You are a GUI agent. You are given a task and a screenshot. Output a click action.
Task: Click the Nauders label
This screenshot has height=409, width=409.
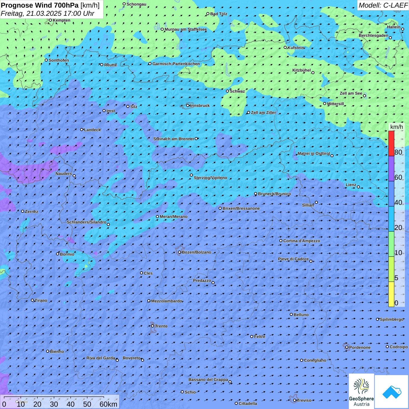[x=63, y=174]
